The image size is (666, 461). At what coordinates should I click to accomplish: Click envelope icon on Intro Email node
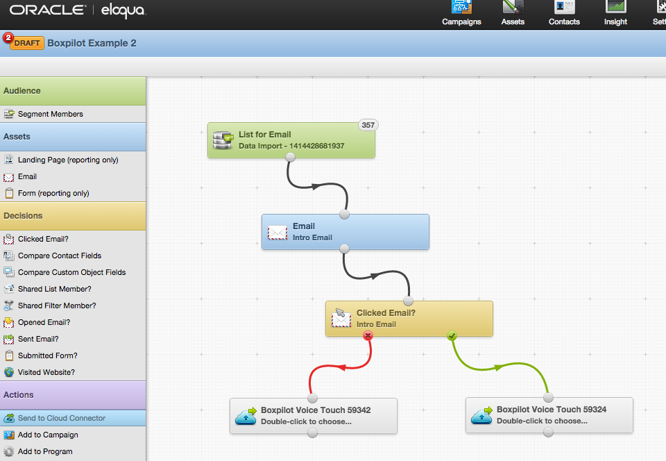coord(277,232)
